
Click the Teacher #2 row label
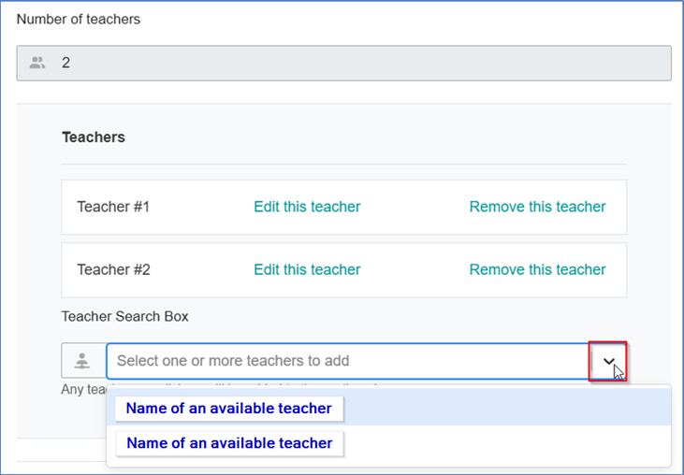(x=113, y=269)
